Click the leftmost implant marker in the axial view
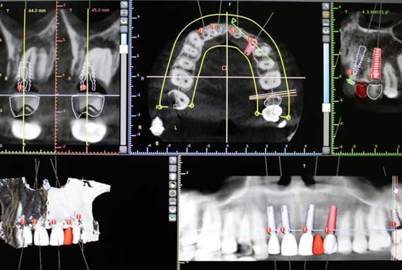The image size is (402, 270). pyautogui.click(x=201, y=31)
